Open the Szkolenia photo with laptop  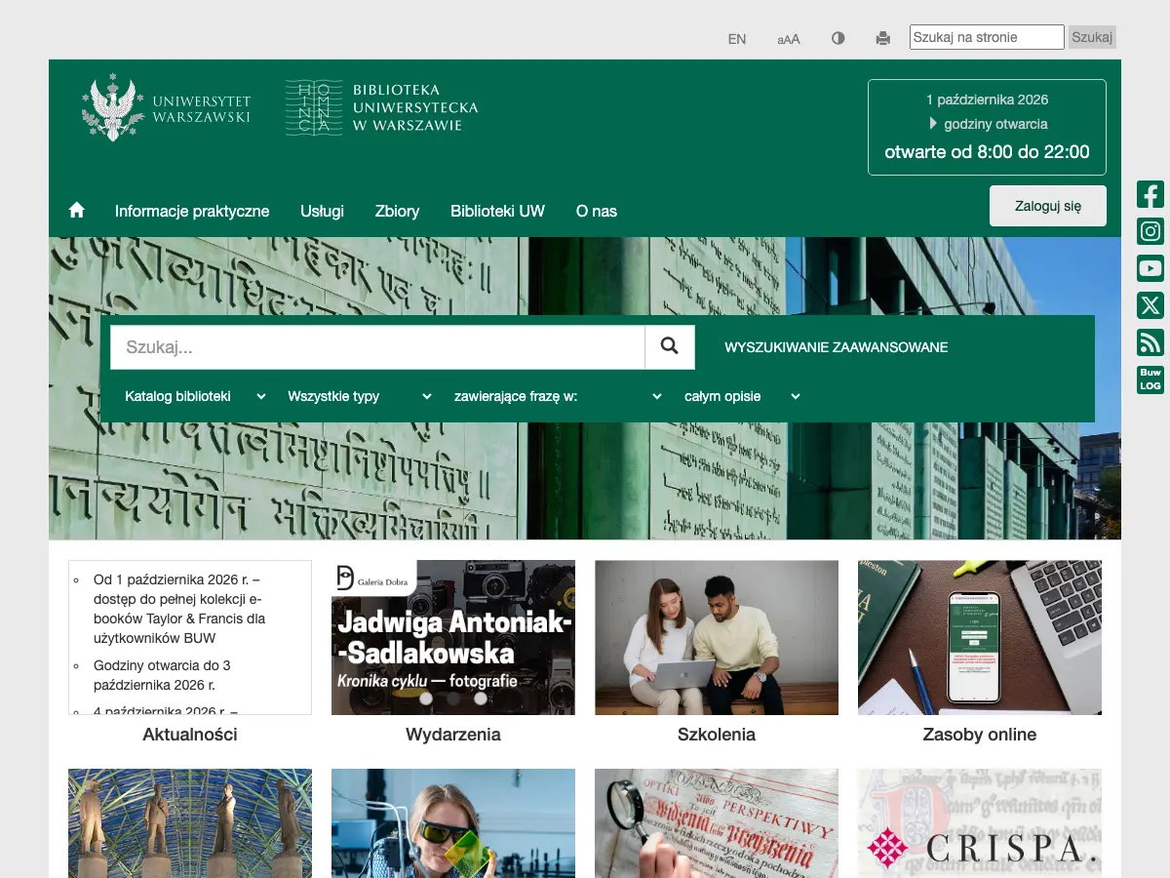click(717, 637)
